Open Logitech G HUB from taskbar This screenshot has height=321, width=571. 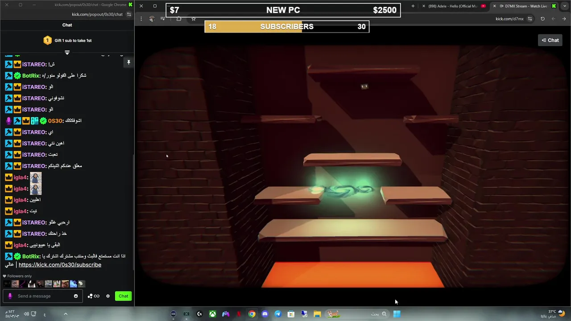(199, 314)
